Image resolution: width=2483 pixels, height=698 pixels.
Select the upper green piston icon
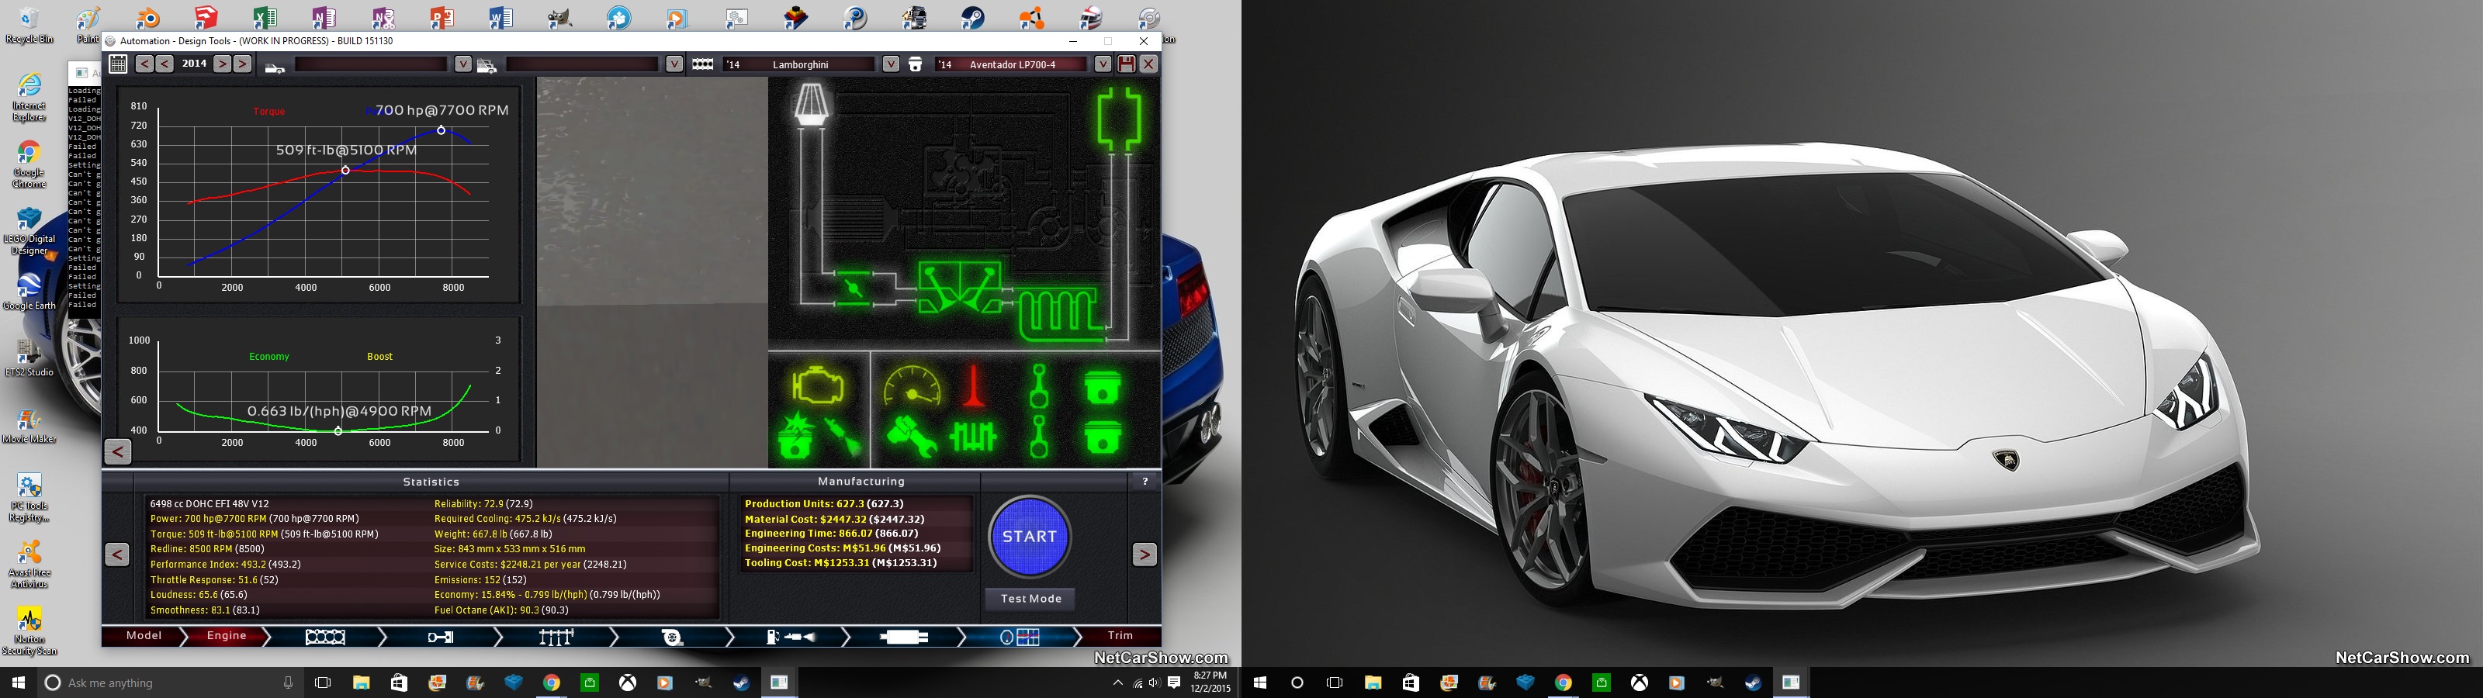pyautogui.click(x=1103, y=386)
